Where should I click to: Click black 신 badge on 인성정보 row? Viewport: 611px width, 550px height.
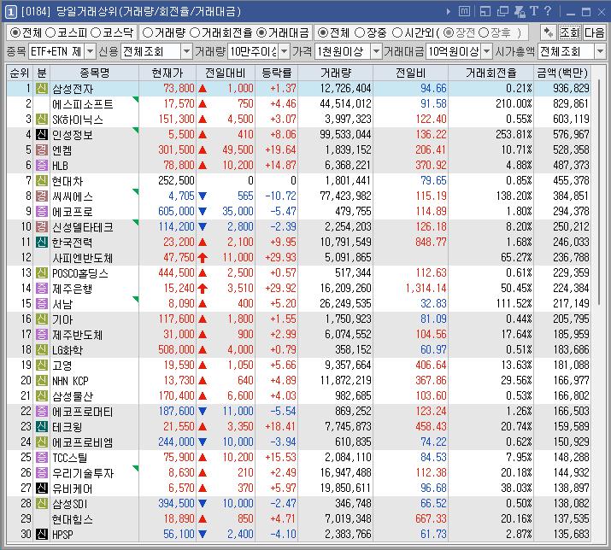41,134
